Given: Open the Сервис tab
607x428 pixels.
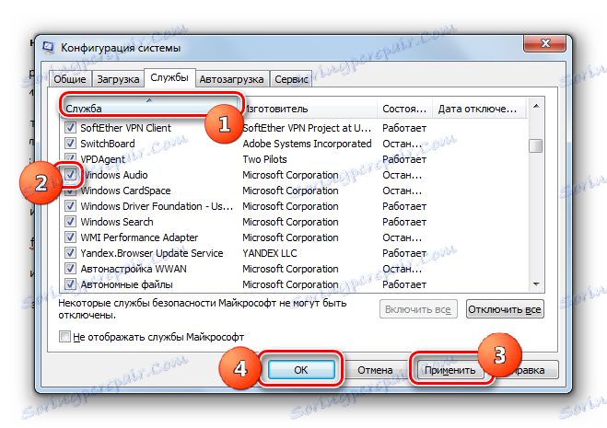Looking at the screenshot, I should pyautogui.click(x=291, y=79).
